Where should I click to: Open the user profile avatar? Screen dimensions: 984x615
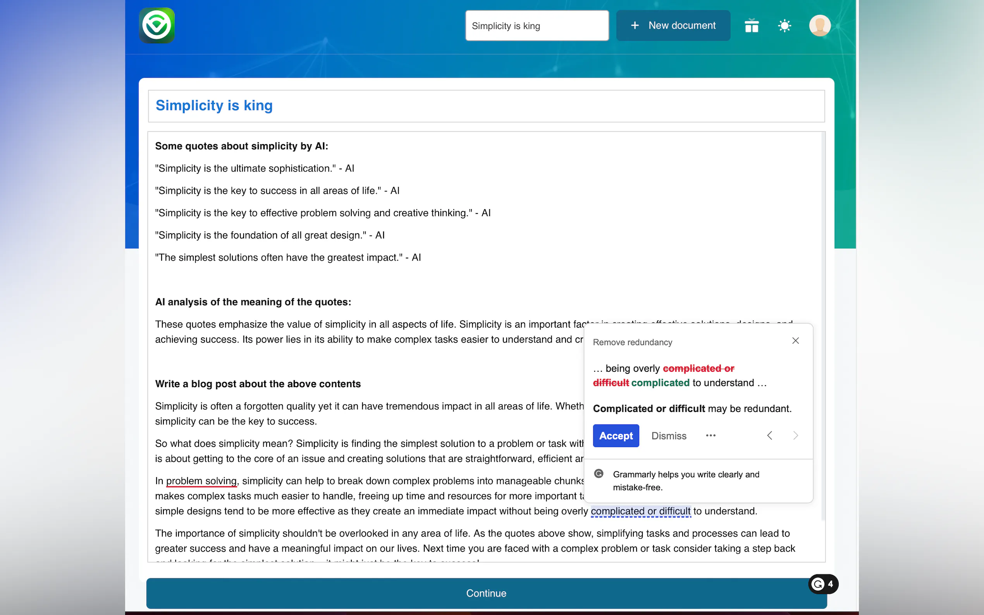(820, 26)
